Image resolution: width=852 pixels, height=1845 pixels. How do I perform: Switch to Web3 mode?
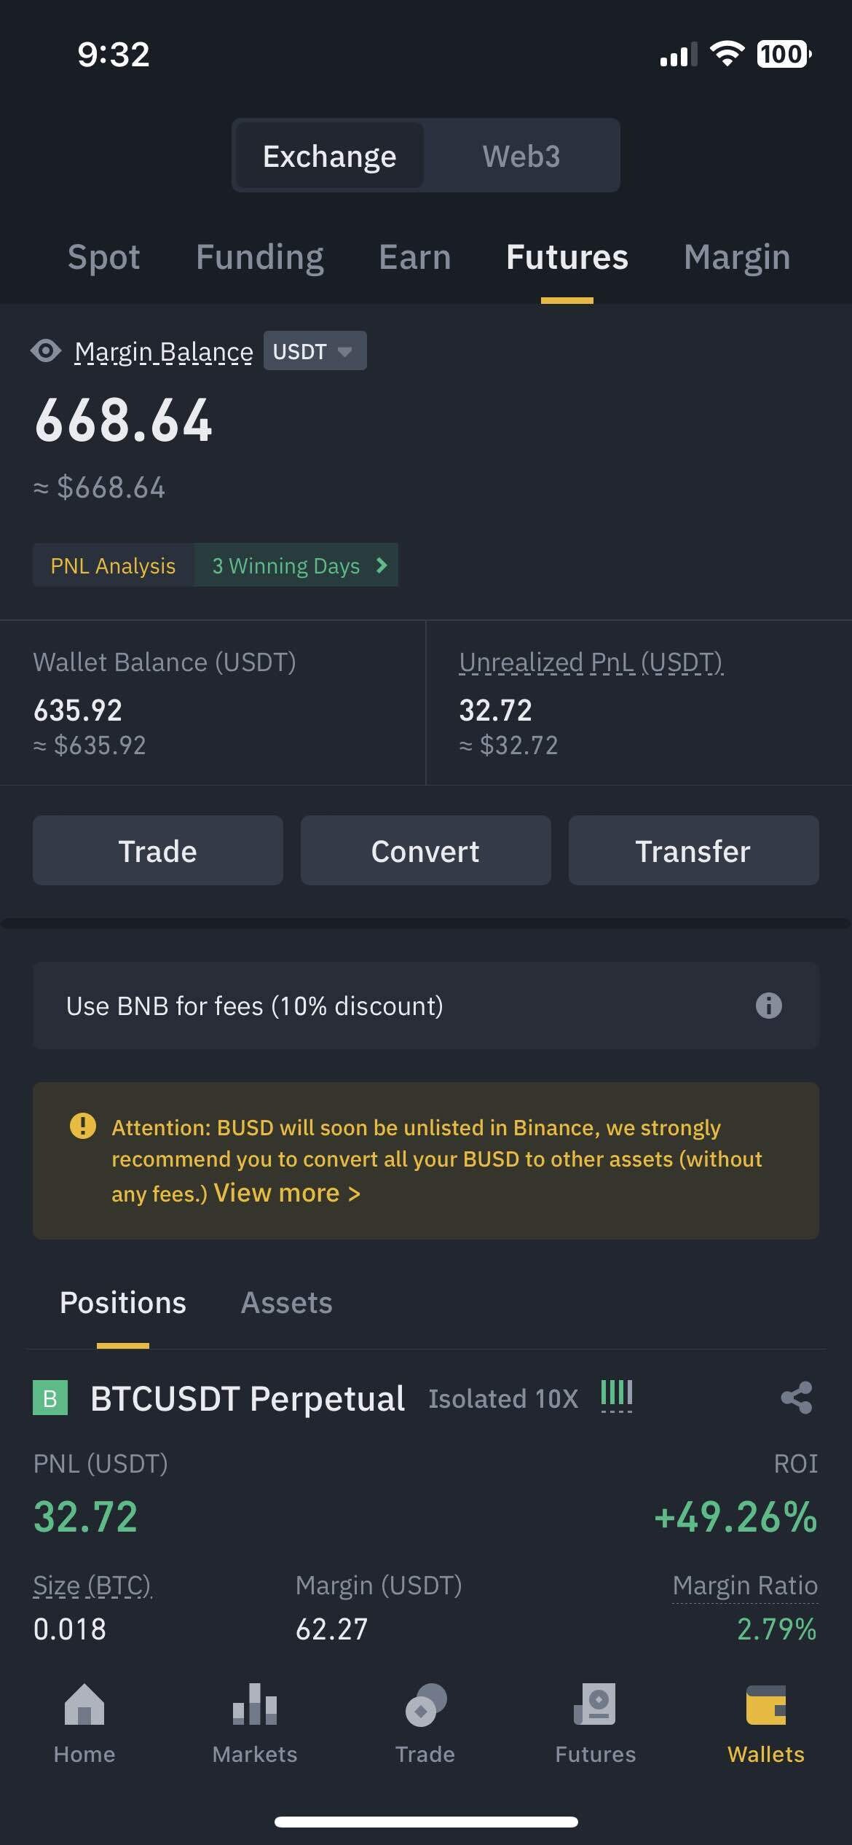[x=521, y=156]
